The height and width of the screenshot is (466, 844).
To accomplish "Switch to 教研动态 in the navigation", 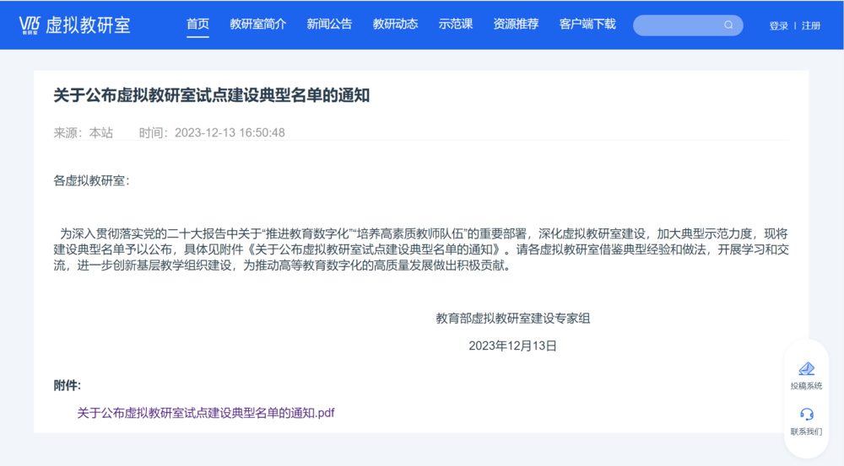I will coord(395,24).
